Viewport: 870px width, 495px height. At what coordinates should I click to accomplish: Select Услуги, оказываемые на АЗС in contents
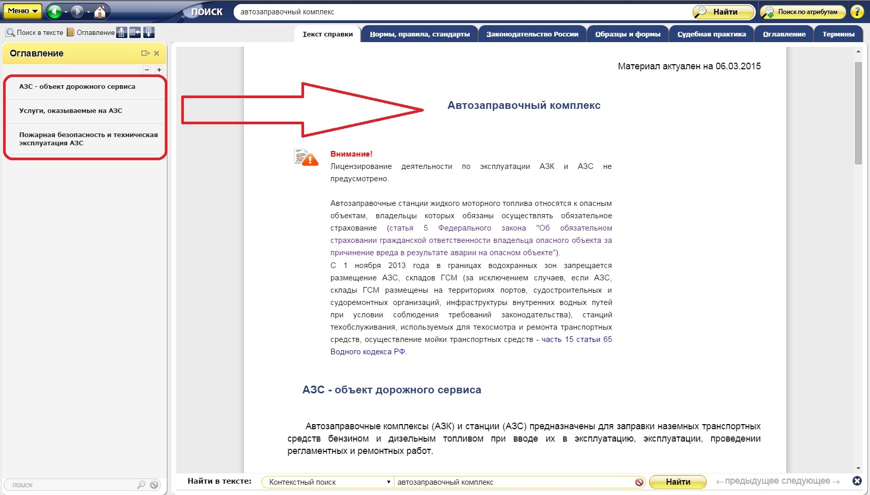pyautogui.click(x=71, y=111)
